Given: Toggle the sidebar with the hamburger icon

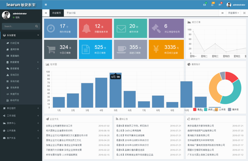Looking at the screenshot, I should coord(46,5).
